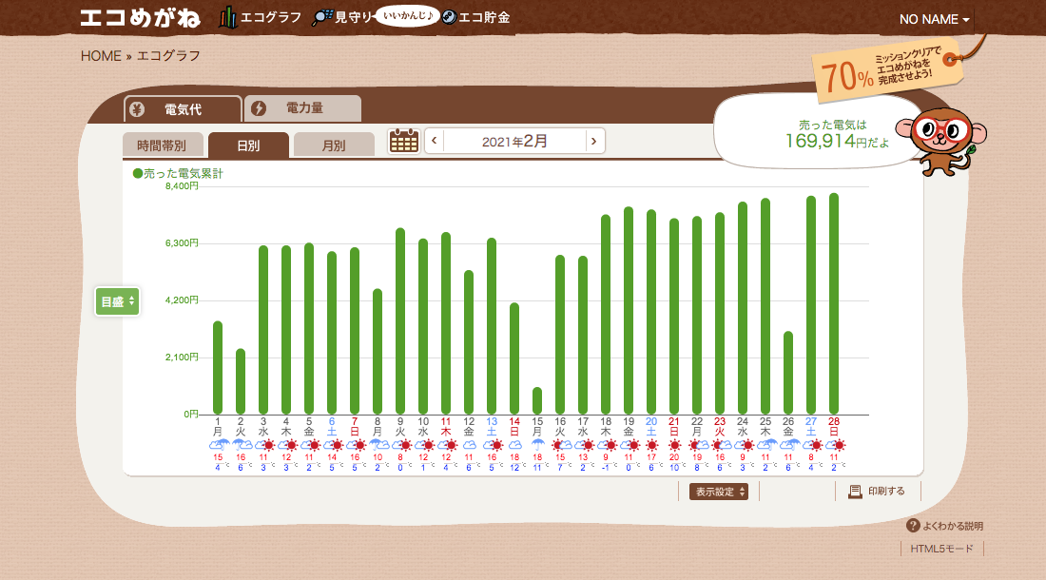1046x580 pixels.
Task: Click the エコグラフ breadcrumb text
Action: [168, 56]
